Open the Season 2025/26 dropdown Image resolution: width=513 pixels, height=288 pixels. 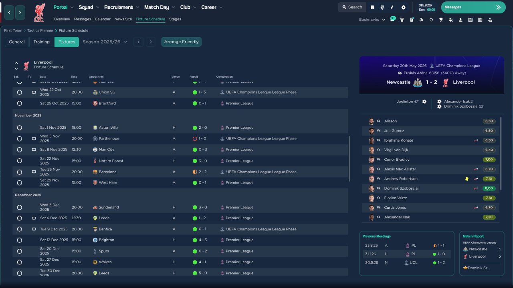(105, 42)
